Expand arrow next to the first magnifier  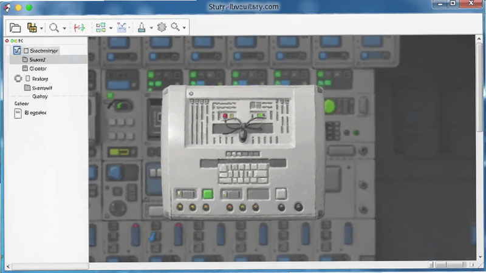coord(64,29)
